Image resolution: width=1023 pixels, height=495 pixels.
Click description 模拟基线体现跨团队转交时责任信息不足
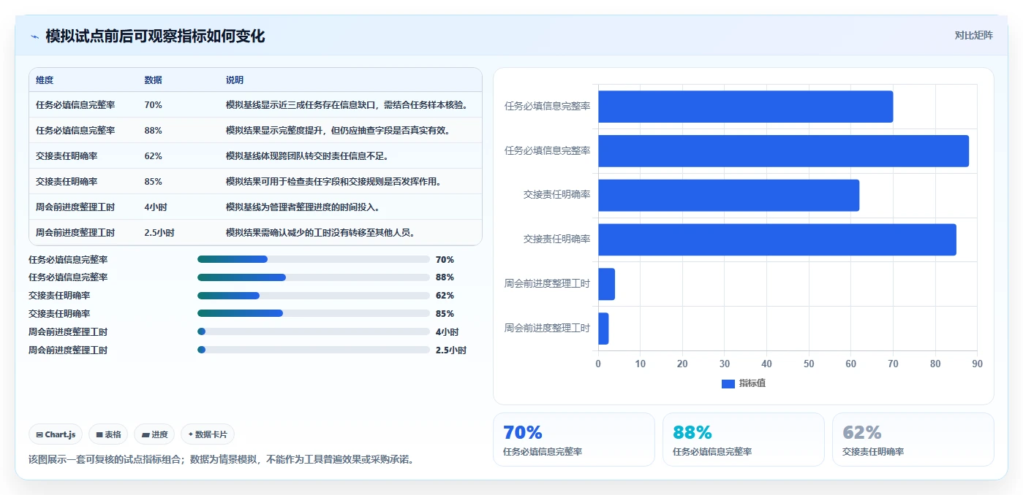click(307, 156)
